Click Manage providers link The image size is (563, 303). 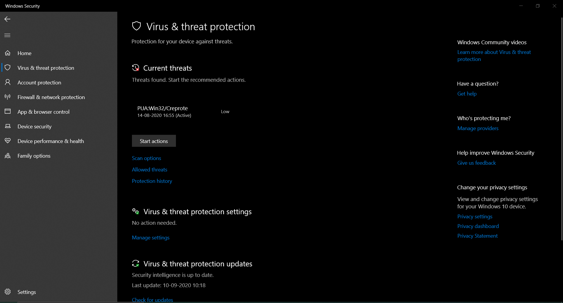(478, 128)
